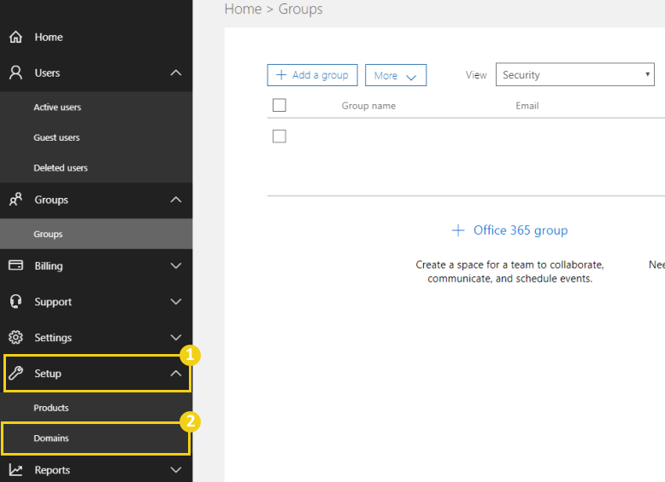
Task: Click the Groups people icon
Action: tap(15, 200)
